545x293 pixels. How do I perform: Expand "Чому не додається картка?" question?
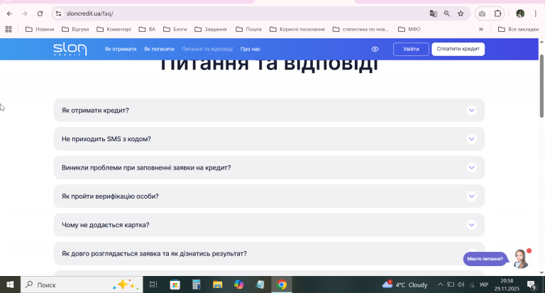(x=269, y=225)
